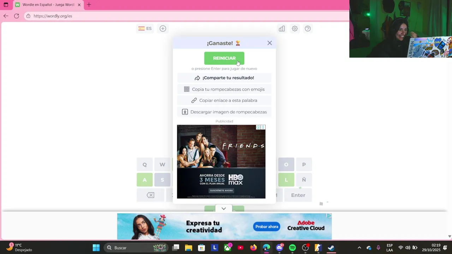452x254 pixels.
Task: Open the tab actions menu icon
Action: tap(6, 5)
